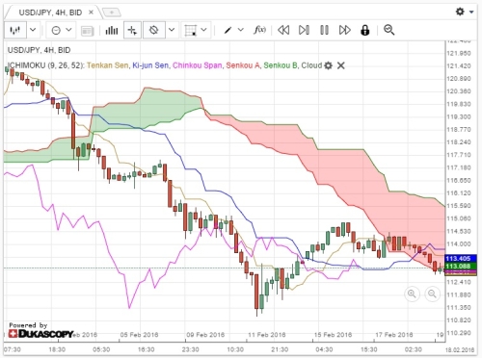Open the time period clock dropdown
The image size is (482, 358).
61,31
